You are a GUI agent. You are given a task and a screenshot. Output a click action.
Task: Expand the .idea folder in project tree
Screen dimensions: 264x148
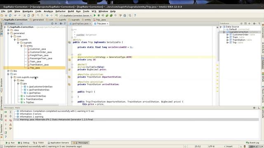pyautogui.click(x=8, y=30)
